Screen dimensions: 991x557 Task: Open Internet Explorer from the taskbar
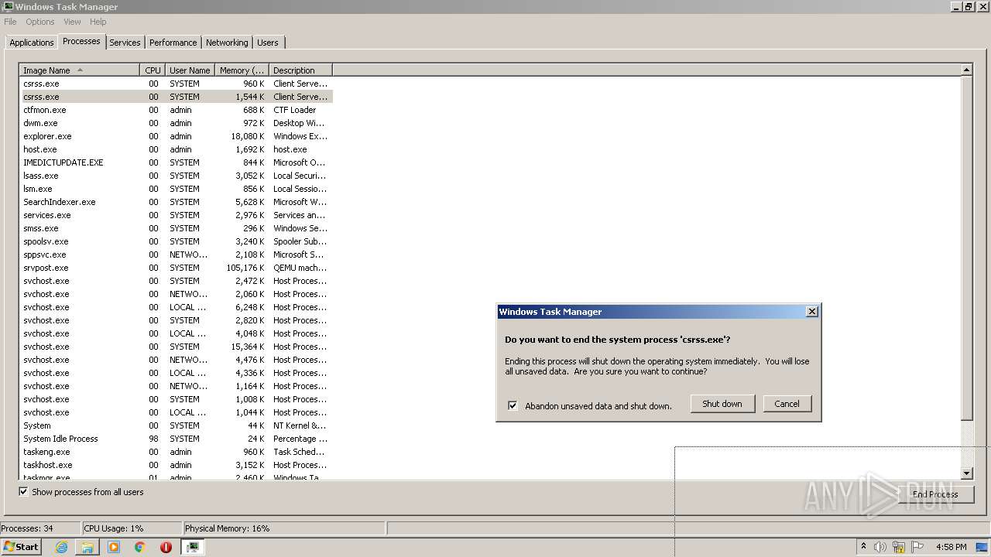pos(61,547)
